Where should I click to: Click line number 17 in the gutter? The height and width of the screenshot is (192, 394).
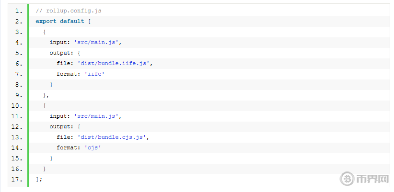click(16, 179)
